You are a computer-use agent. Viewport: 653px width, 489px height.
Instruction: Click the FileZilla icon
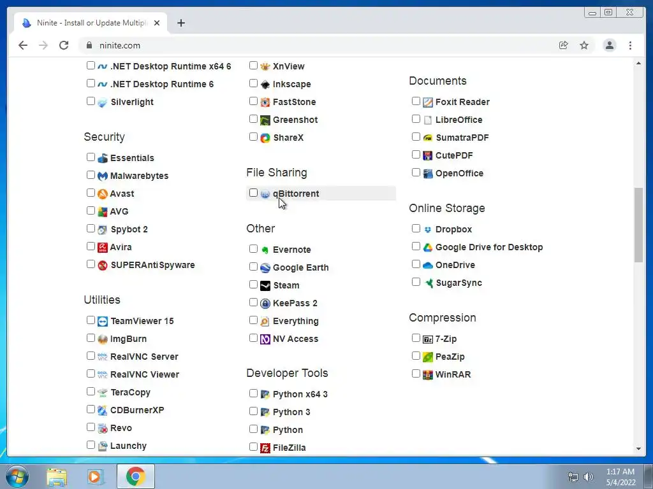click(x=265, y=448)
